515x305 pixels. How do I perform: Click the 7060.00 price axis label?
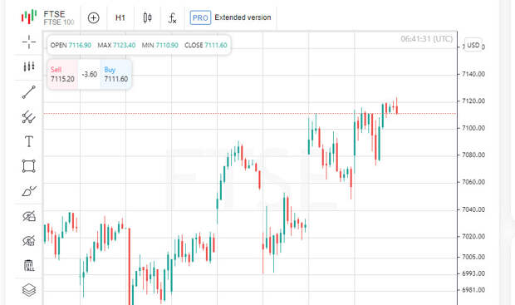pyautogui.click(x=473, y=182)
